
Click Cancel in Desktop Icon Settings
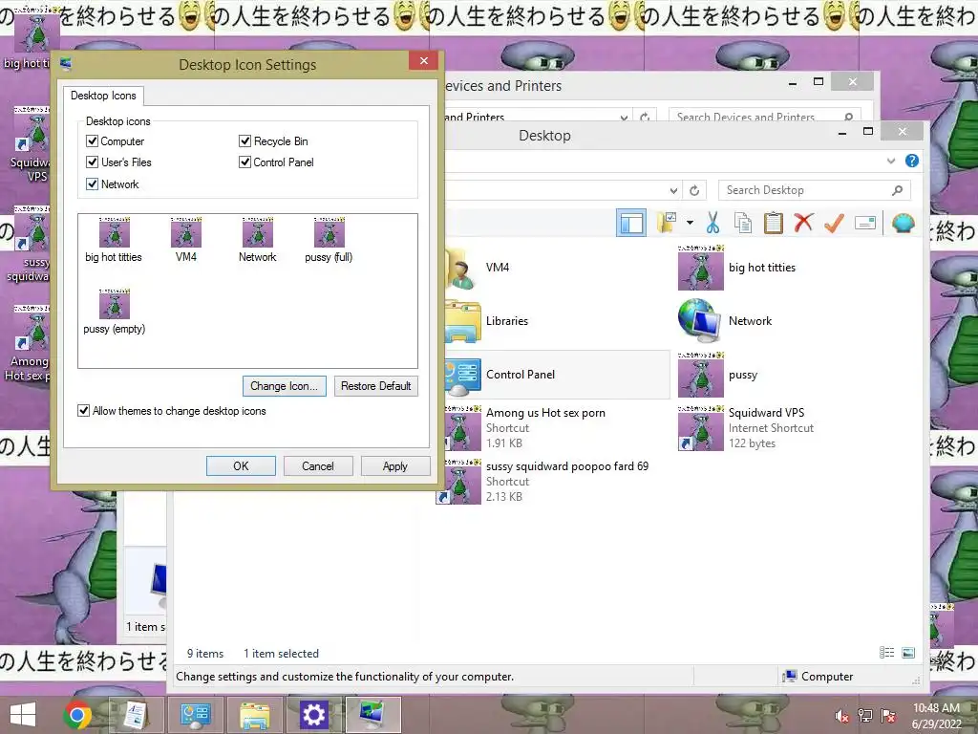(x=317, y=466)
